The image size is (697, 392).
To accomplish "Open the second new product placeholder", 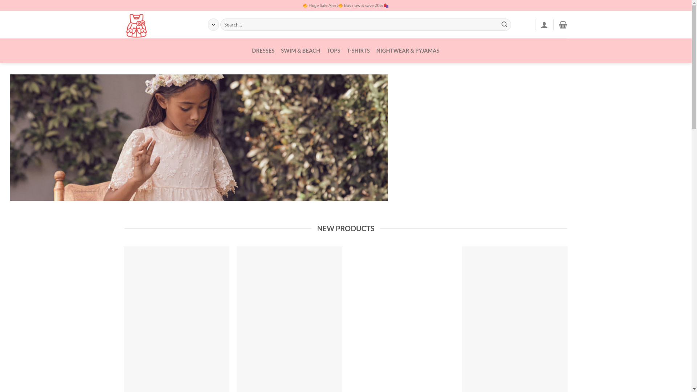I will (289, 319).
